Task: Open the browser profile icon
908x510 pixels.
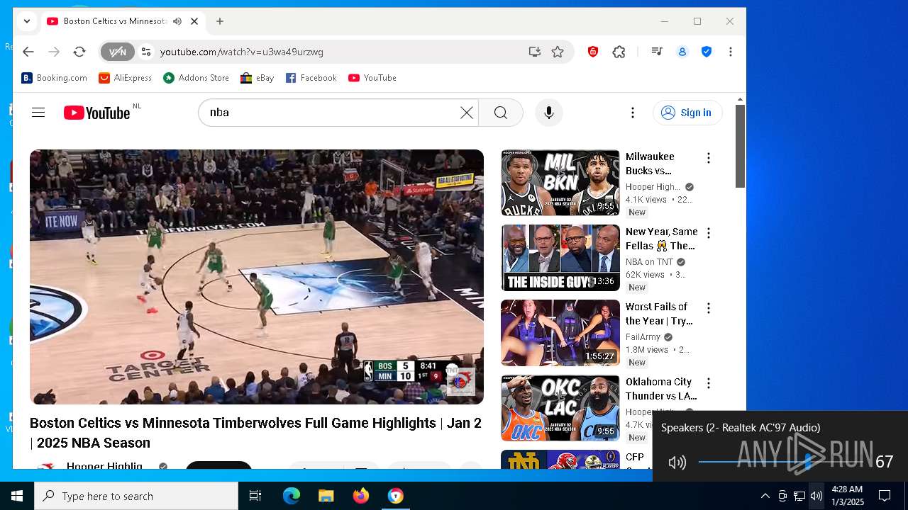Action: (682, 52)
